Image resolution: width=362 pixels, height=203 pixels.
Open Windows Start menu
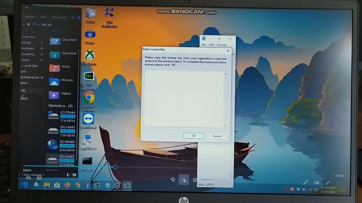click(x=25, y=185)
